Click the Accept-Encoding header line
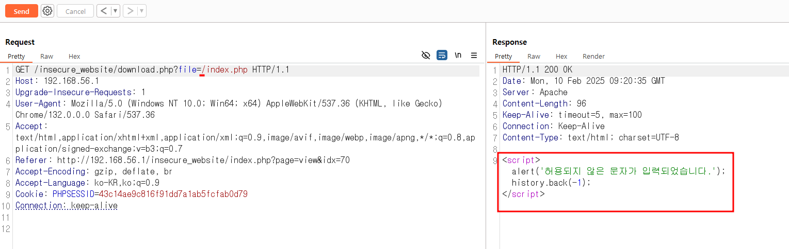The image size is (789, 249). click(x=94, y=172)
